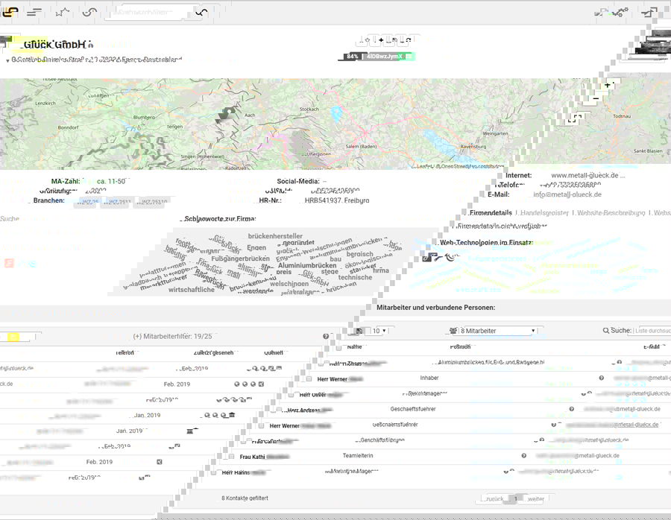Switch to the Firmendetails tab
This screenshot has width=671, height=520.
pos(491,212)
